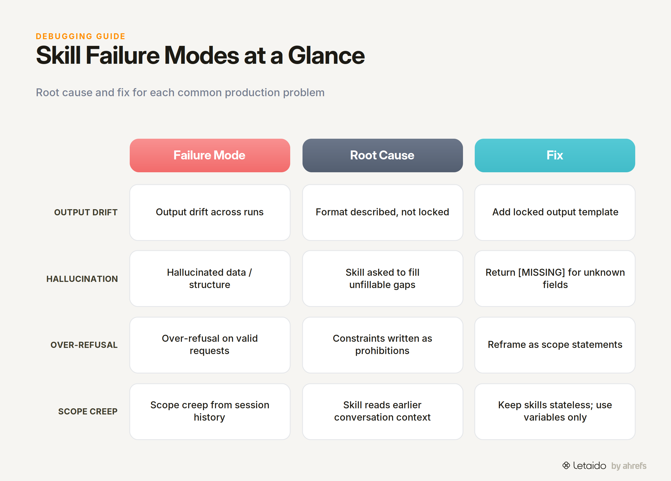Click the 'Scope creep from session history' card
This screenshot has width=671, height=481.
coord(210,411)
